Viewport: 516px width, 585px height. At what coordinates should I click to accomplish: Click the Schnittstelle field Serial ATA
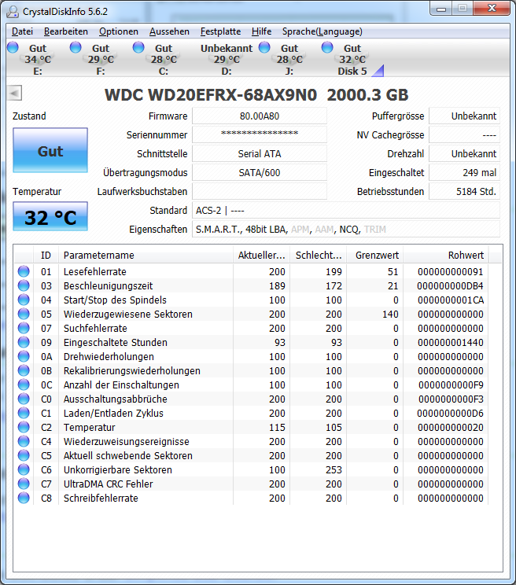coord(260,153)
